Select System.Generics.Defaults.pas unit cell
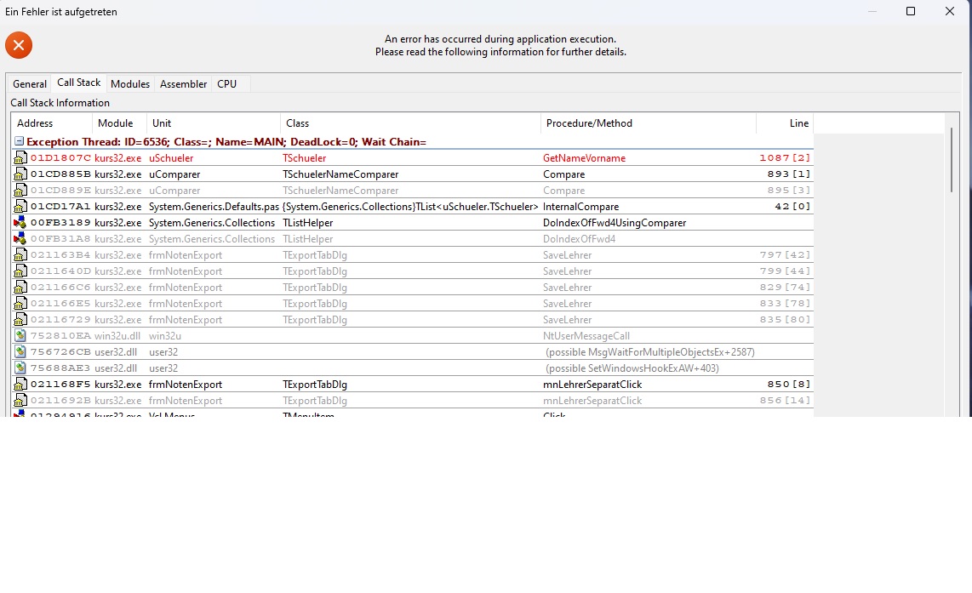This screenshot has width=972, height=593. point(214,207)
